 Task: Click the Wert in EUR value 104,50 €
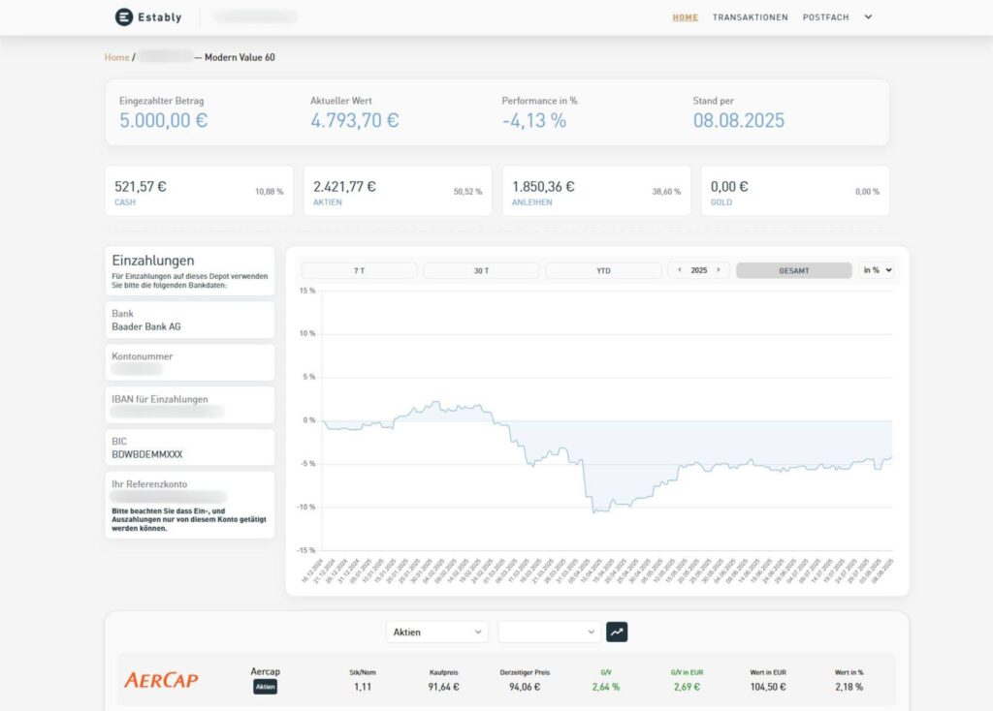(768, 687)
